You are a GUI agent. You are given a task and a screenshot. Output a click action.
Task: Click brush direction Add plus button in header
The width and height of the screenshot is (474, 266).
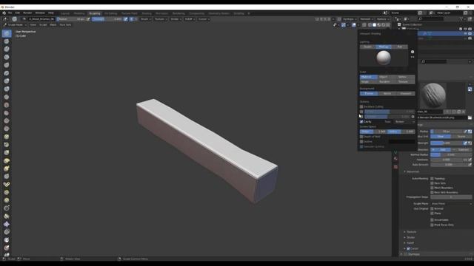(131, 19)
